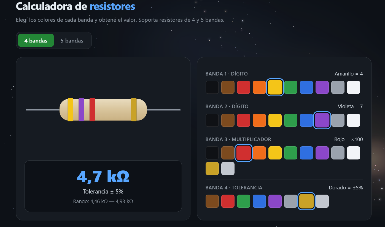Click the 'Rango: 4,46 kΩ — 4,93 kΩ' text
The height and width of the screenshot is (227, 385).
[103, 201]
